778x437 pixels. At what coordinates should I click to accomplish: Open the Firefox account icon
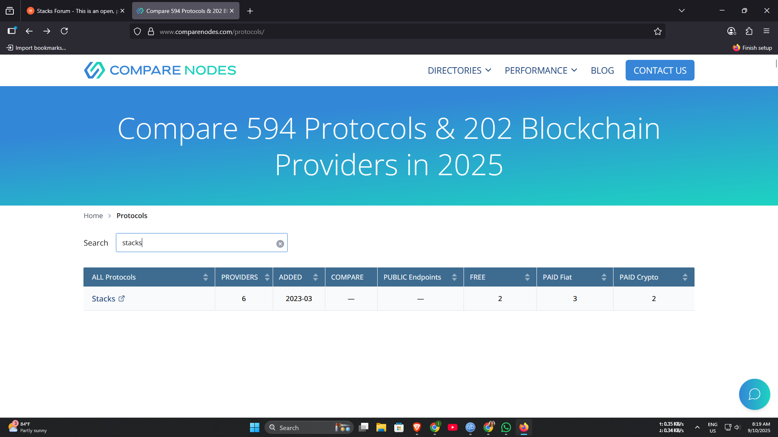[731, 31]
